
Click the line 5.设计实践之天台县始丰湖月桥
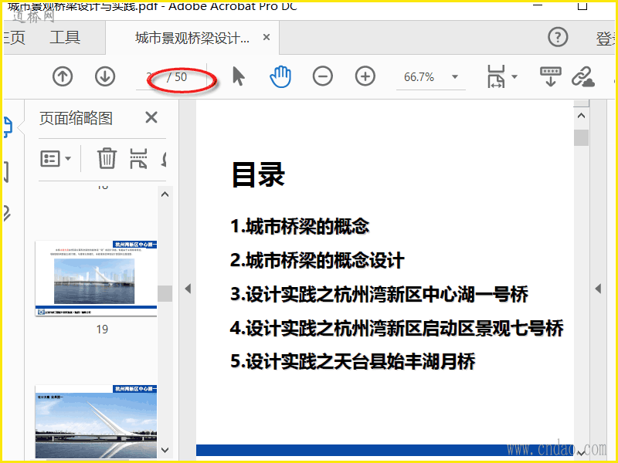353,361
